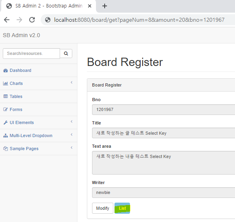Click the large Board Register page heading
This screenshot has width=235, height=222.
point(125,62)
